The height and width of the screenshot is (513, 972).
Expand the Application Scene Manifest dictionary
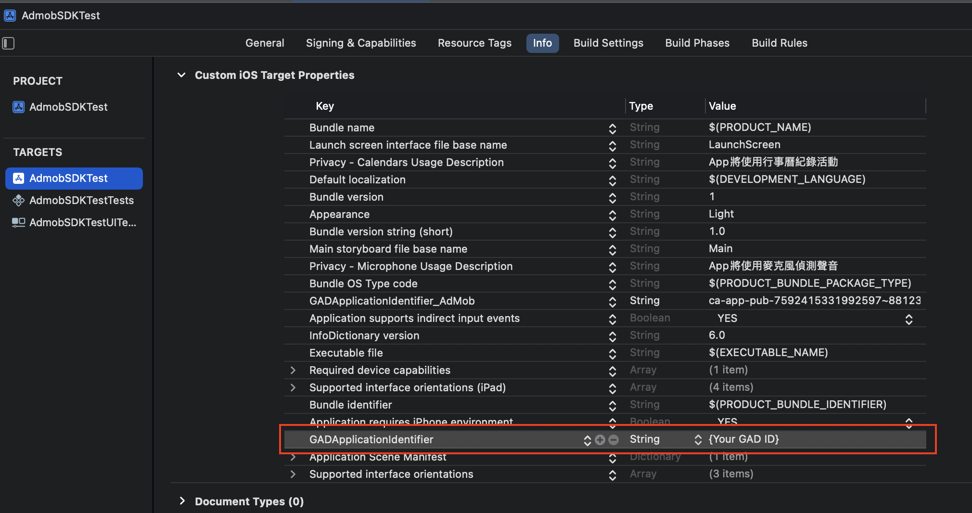click(x=293, y=457)
